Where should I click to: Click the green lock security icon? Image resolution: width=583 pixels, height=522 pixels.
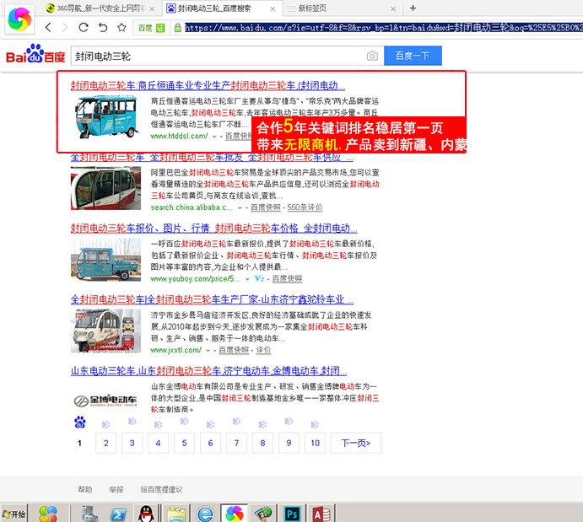178,28
